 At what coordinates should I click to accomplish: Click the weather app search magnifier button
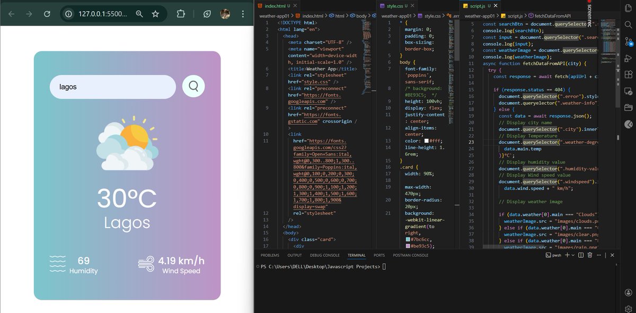tap(193, 86)
